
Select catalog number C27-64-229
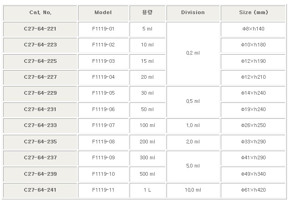coord(40,93)
